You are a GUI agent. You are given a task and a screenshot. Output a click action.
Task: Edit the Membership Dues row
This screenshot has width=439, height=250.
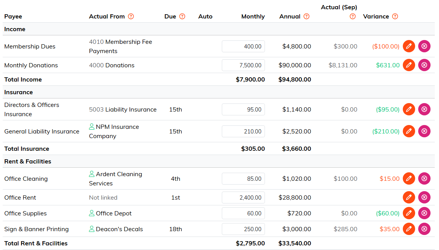tap(409, 46)
